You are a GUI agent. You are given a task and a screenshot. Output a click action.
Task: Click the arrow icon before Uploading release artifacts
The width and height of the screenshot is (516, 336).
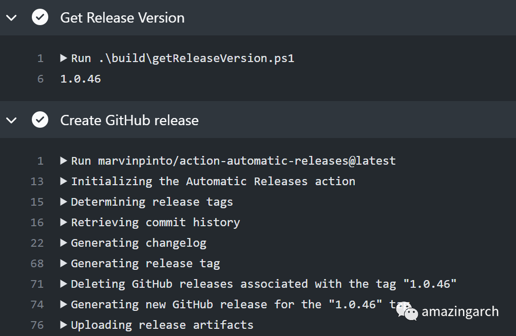(63, 325)
